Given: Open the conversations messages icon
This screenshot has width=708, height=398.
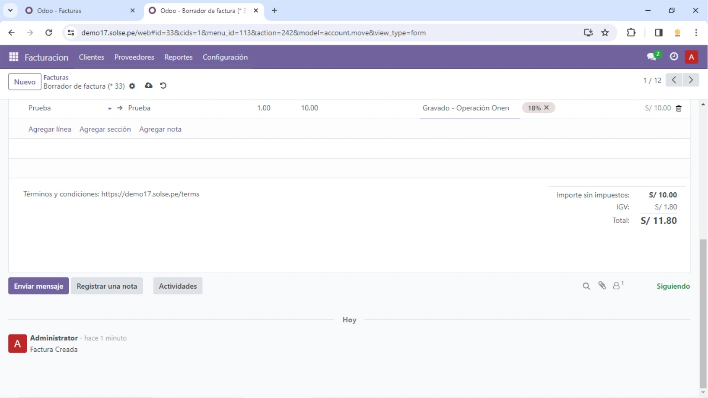Looking at the screenshot, I should click(651, 57).
